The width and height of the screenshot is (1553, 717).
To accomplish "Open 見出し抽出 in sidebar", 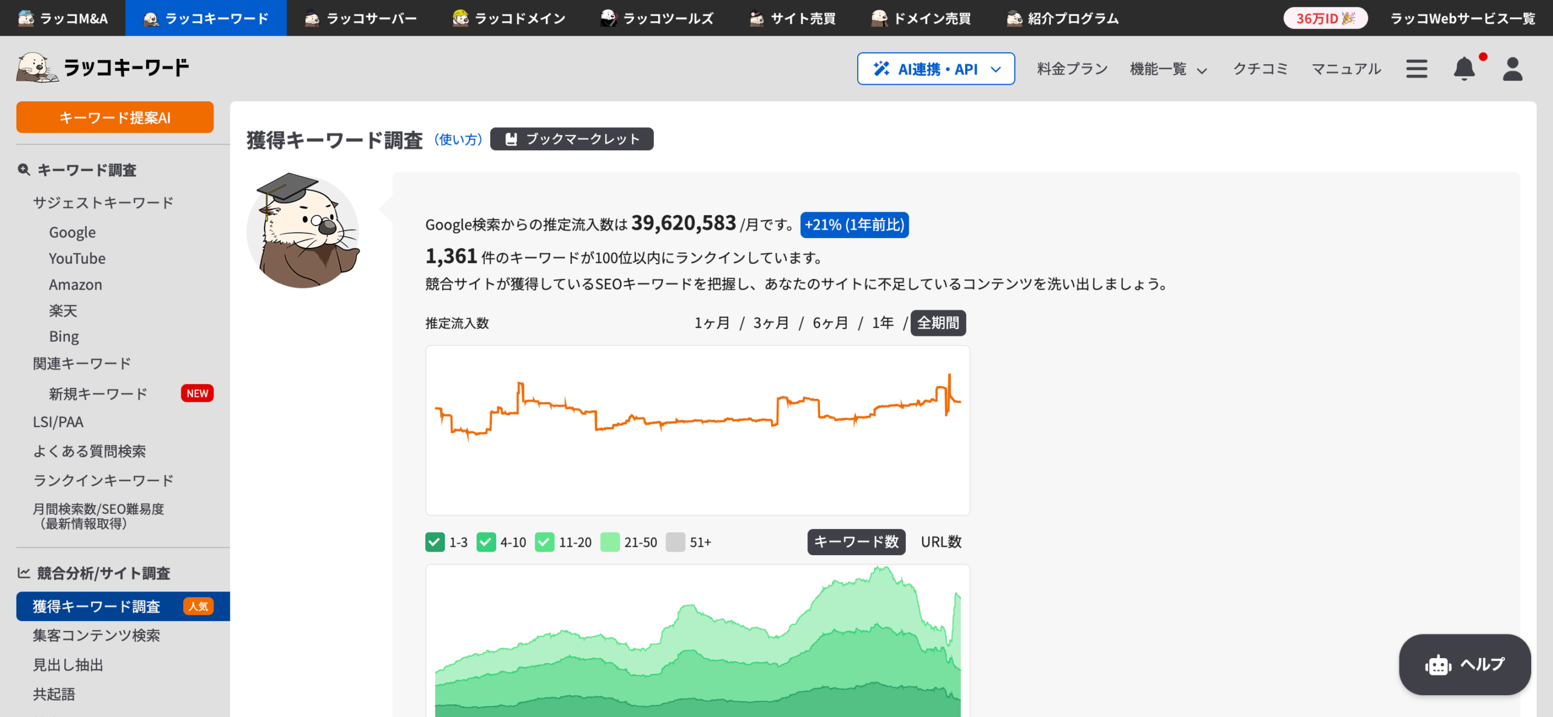I will tap(68, 665).
